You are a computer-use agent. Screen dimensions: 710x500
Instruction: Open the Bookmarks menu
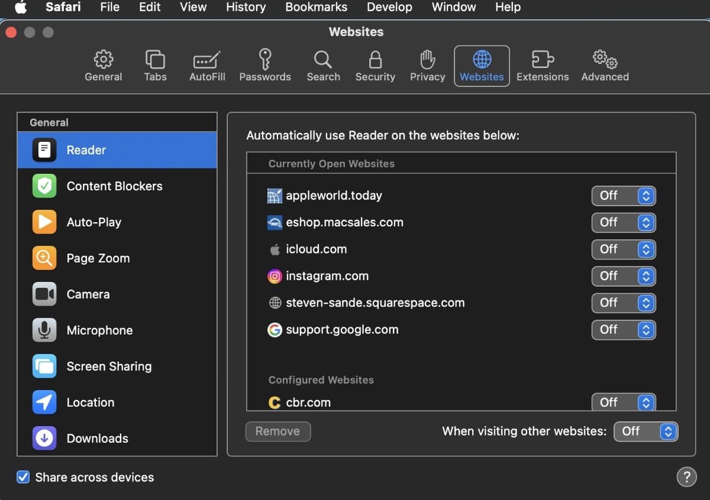click(x=316, y=7)
